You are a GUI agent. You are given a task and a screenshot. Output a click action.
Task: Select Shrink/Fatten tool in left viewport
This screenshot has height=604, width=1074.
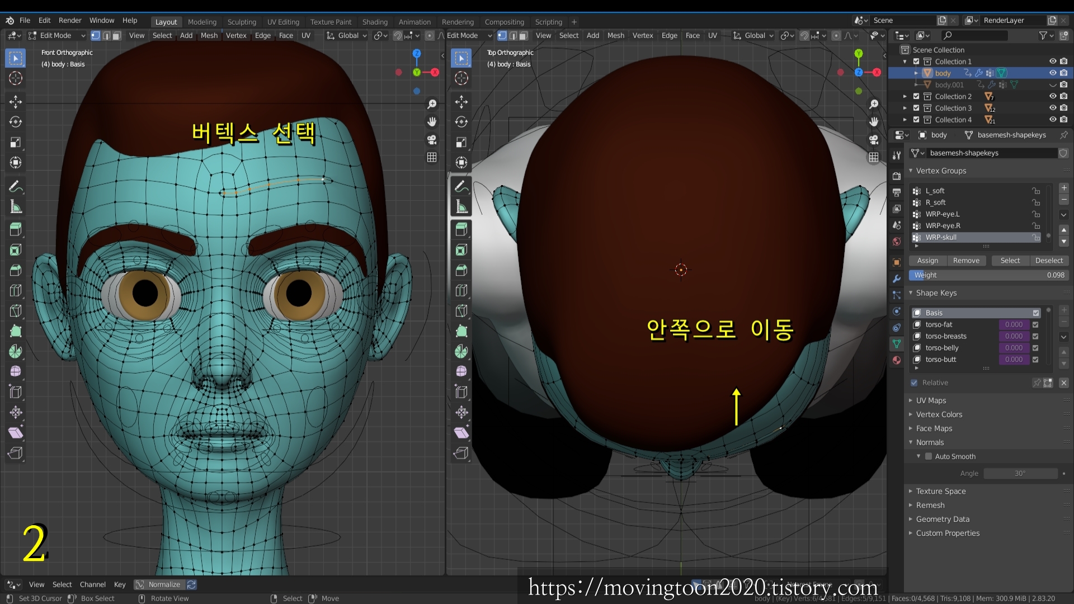[16, 413]
